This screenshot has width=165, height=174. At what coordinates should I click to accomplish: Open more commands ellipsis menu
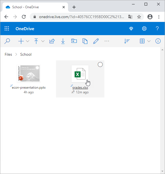[x=107, y=41]
